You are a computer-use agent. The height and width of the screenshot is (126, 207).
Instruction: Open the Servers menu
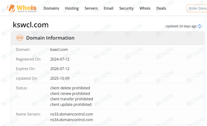point(91,8)
